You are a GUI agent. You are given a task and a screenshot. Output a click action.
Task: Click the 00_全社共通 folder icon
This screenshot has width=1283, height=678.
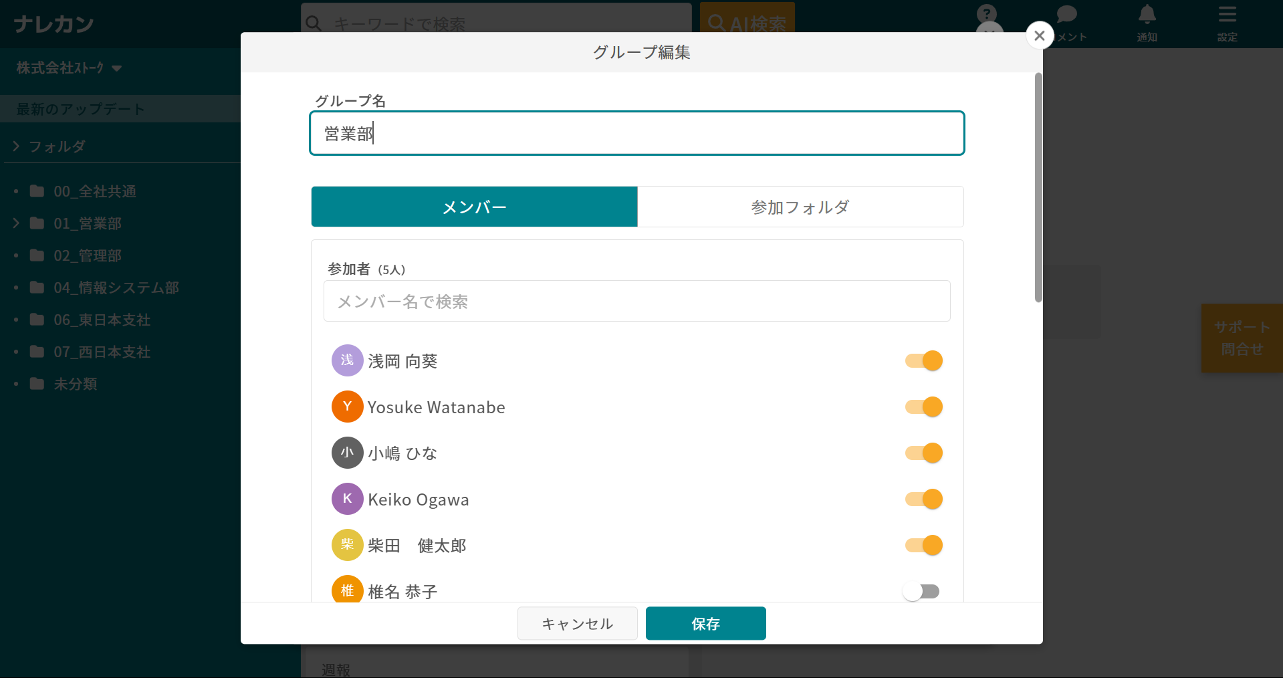click(37, 191)
